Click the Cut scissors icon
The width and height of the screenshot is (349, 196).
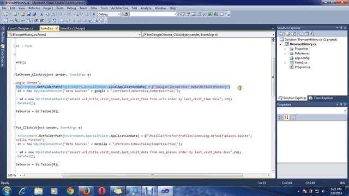point(41,14)
